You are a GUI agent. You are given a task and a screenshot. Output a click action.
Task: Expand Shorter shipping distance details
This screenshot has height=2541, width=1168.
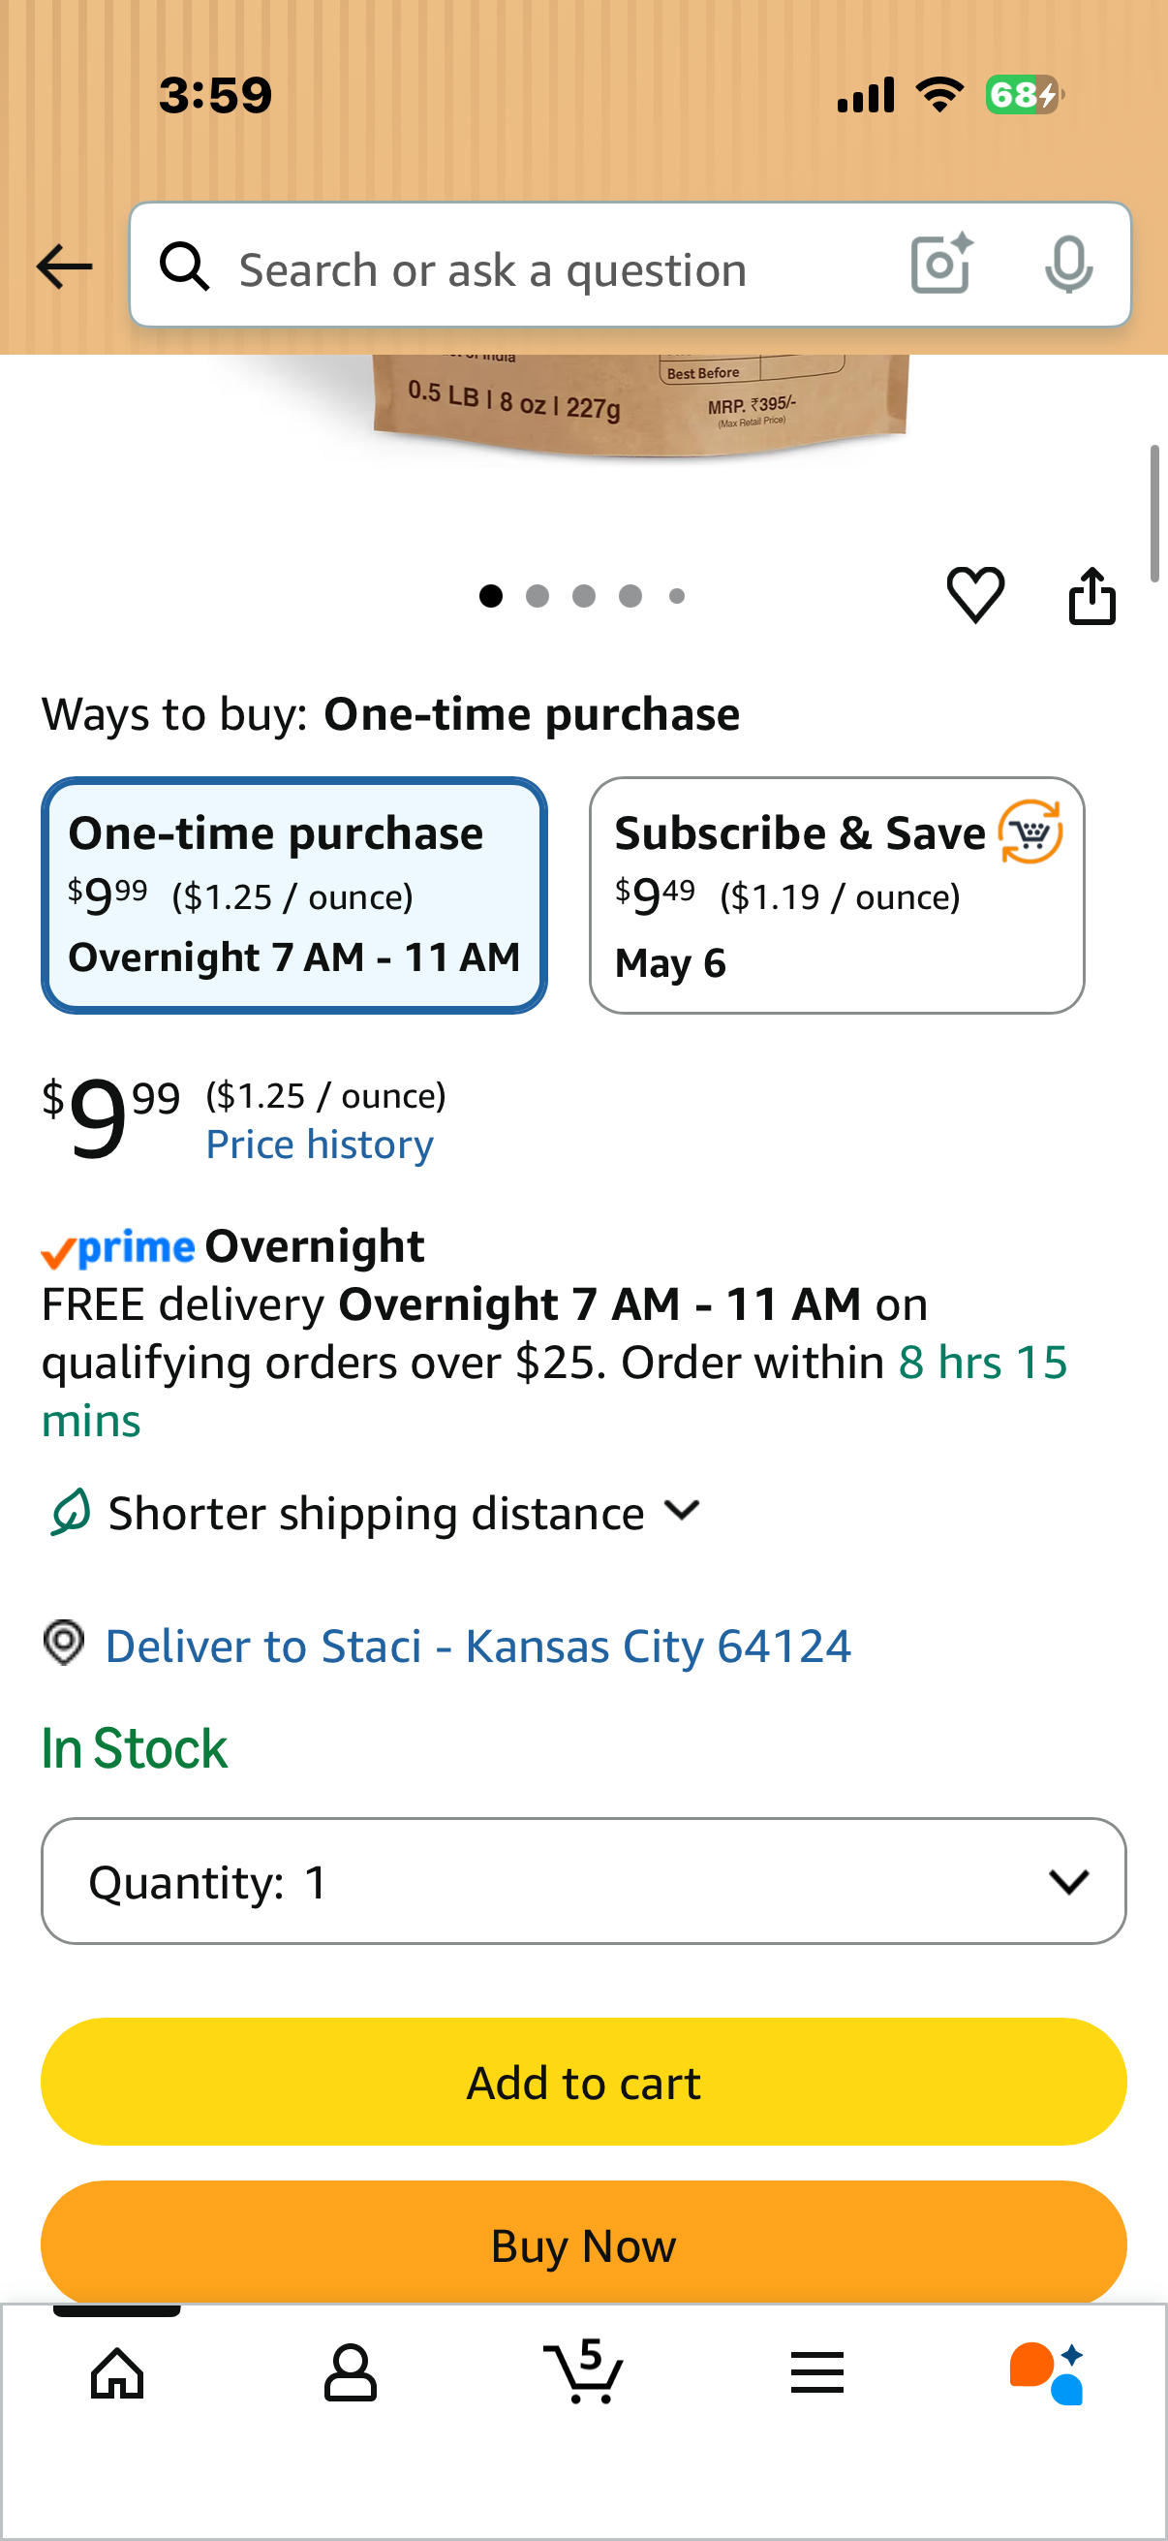(x=375, y=1512)
